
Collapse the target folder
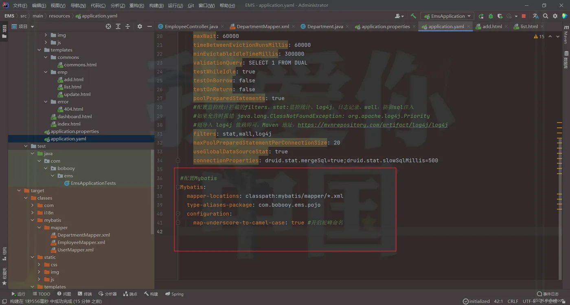click(x=19, y=190)
